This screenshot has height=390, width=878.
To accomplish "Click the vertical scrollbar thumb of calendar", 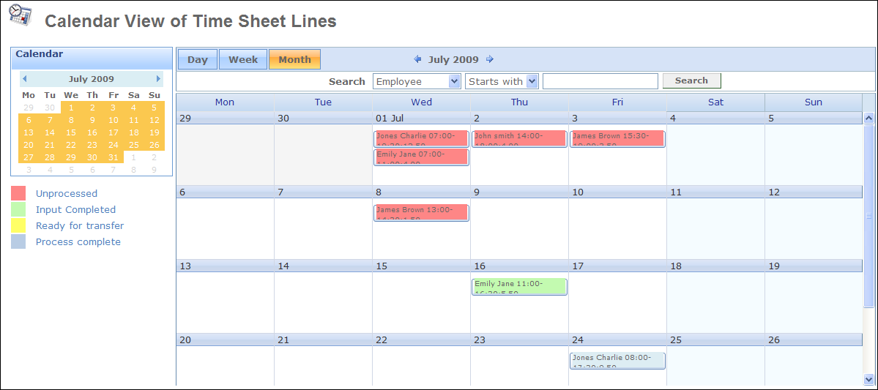I will [868, 216].
